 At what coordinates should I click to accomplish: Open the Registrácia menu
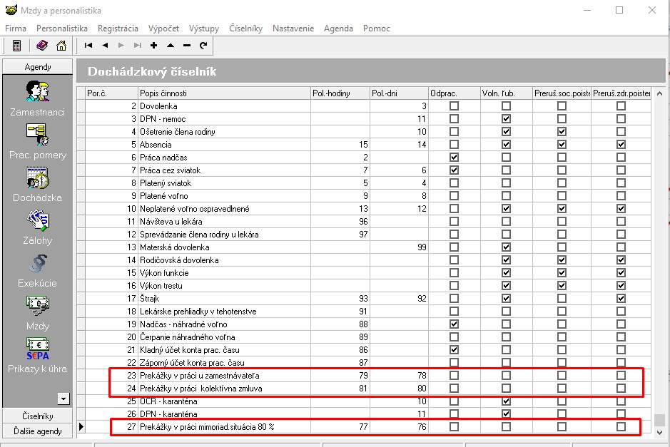click(x=118, y=29)
